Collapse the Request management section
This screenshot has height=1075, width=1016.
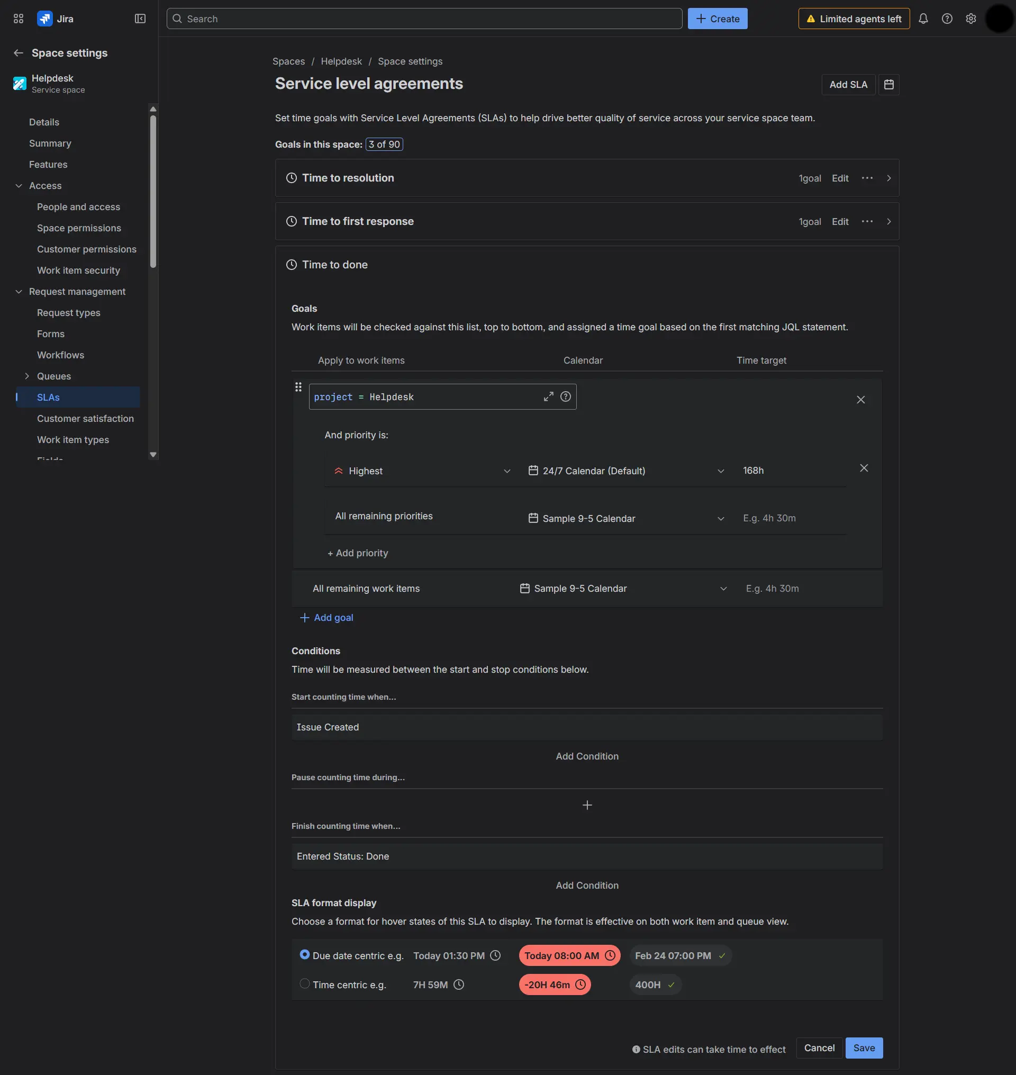point(19,292)
